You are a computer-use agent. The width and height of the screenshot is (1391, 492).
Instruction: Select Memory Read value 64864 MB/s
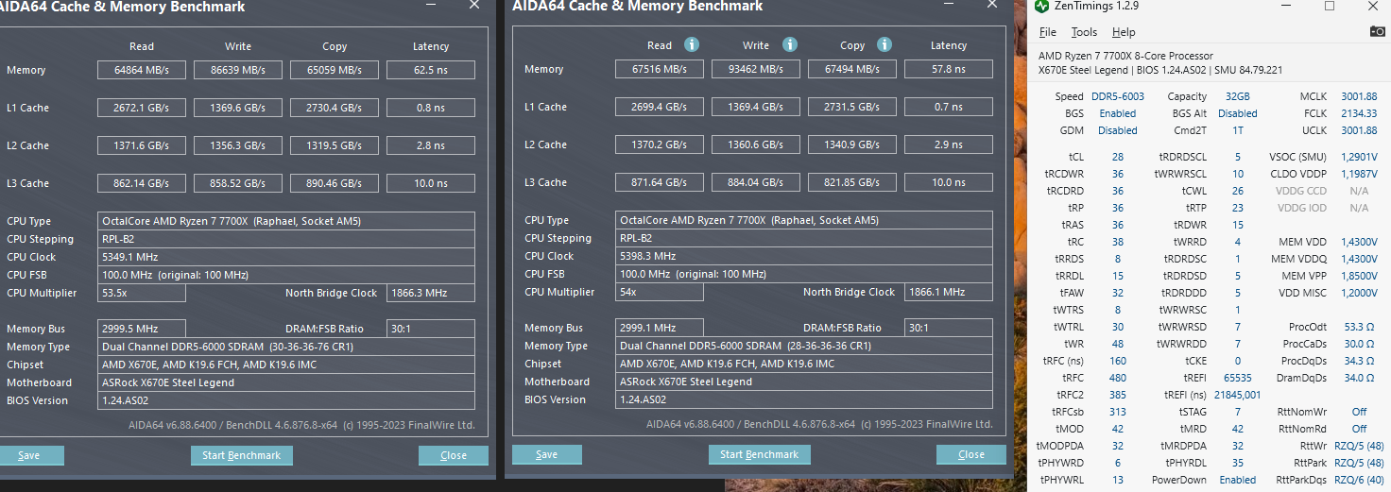pyautogui.click(x=142, y=70)
